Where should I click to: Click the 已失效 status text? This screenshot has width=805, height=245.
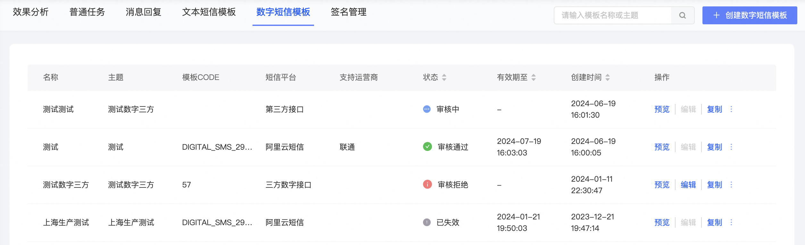(x=448, y=223)
